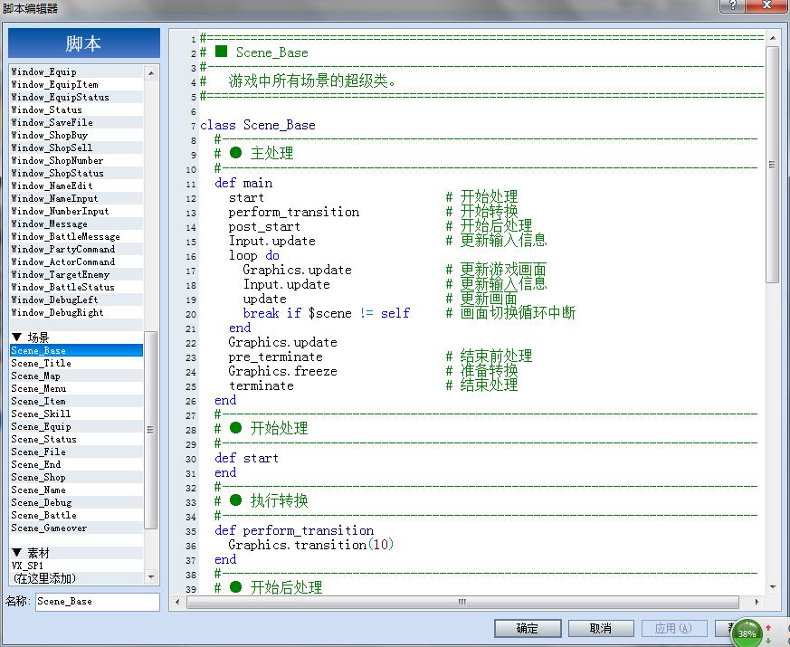Open Scene_Status script
The width and height of the screenshot is (790, 647).
pyautogui.click(x=77, y=439)
